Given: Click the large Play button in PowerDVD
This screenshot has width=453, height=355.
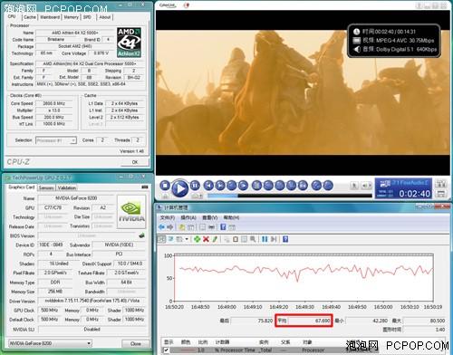Looking at the screenshot, I should point(180,188).
